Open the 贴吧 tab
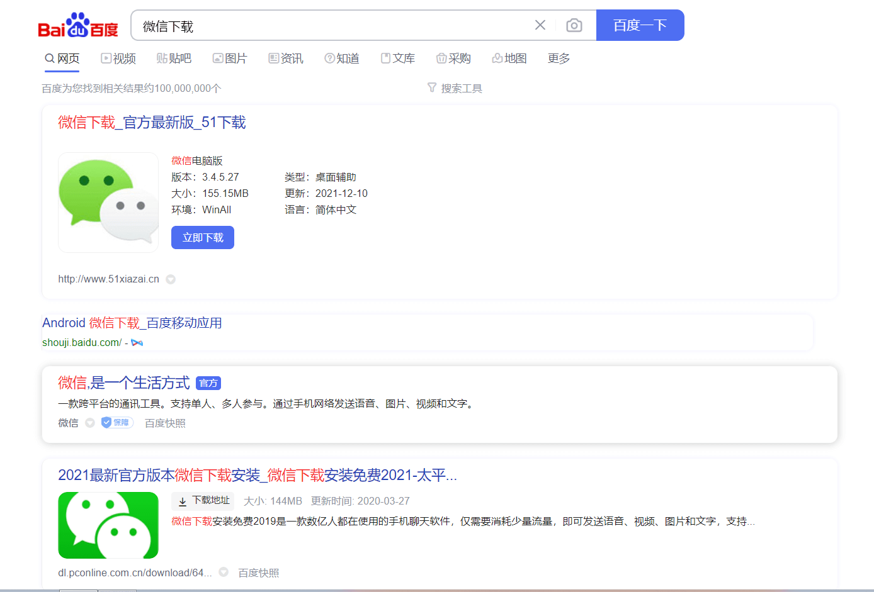This screenshot has height=592, width=874. tap(174, 59)
